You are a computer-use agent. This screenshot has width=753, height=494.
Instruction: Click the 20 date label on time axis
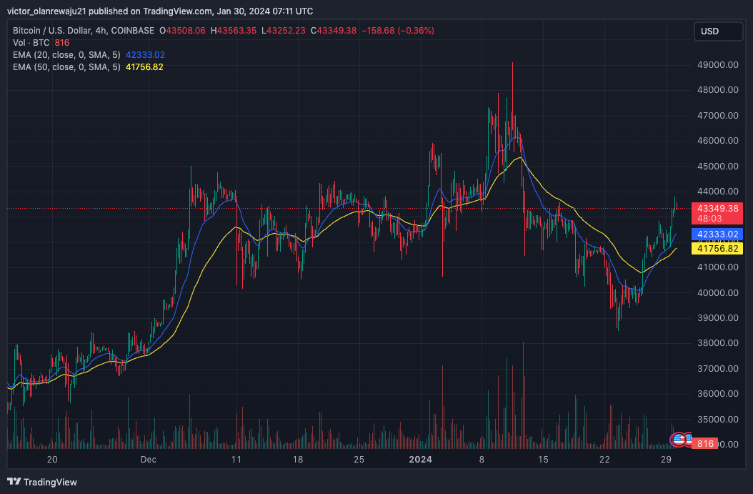pos(52,460)
